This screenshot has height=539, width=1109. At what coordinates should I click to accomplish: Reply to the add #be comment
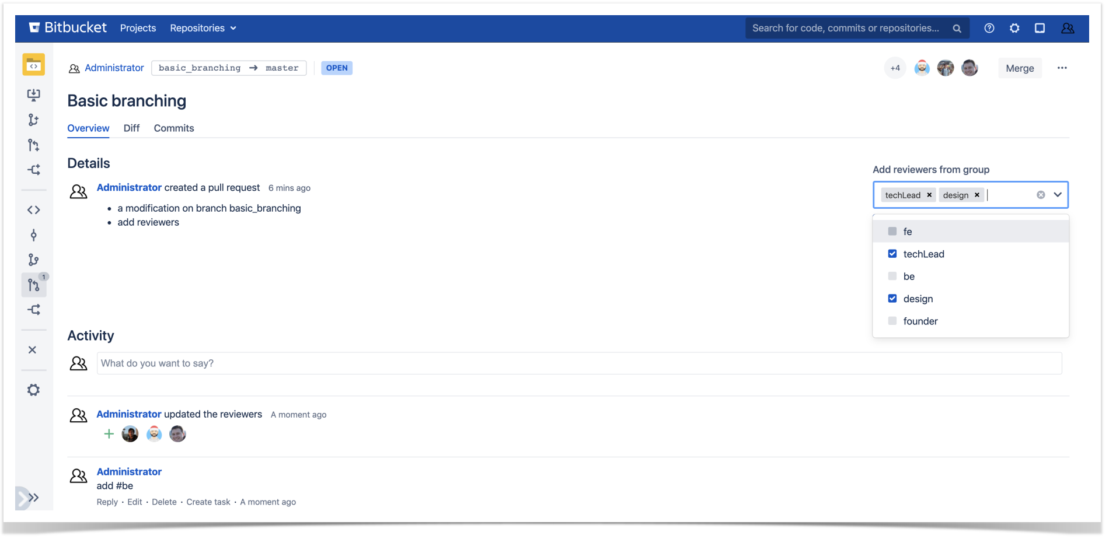pos(107,502)
